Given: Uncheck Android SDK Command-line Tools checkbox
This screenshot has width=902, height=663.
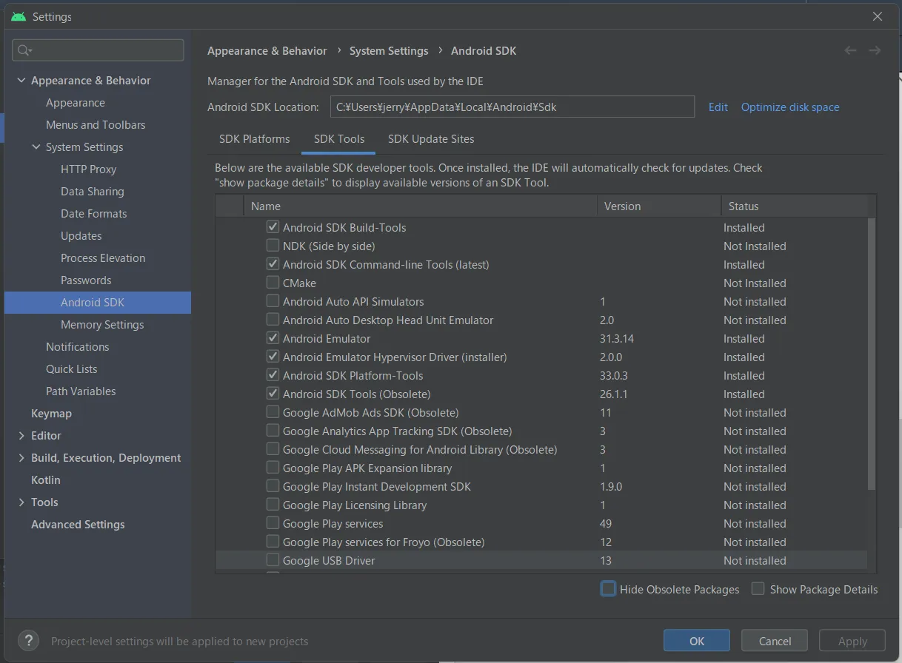Looking at the screenshot, I should (273, 264).
